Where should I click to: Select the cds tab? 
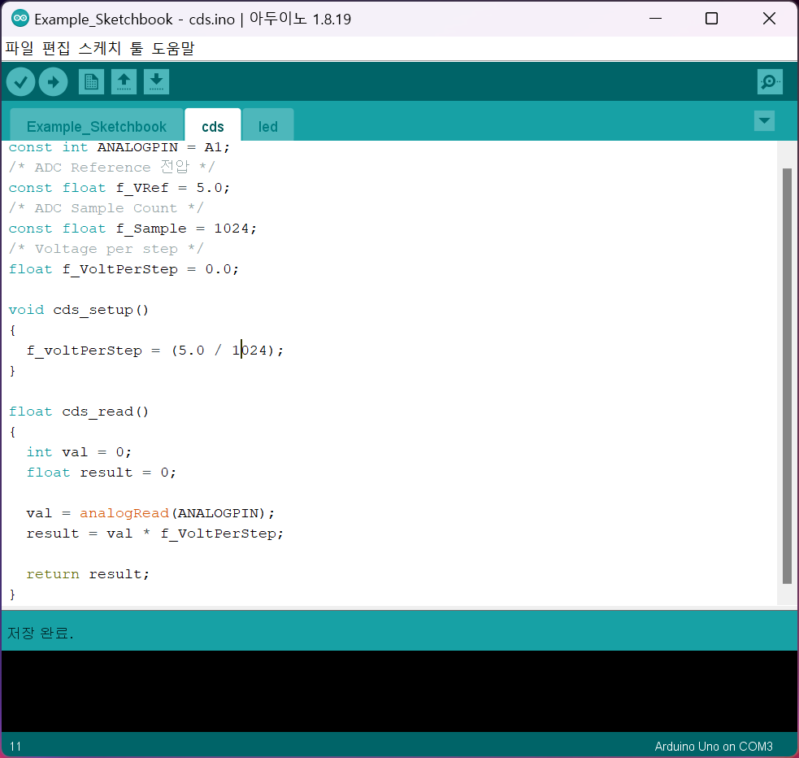213,125
